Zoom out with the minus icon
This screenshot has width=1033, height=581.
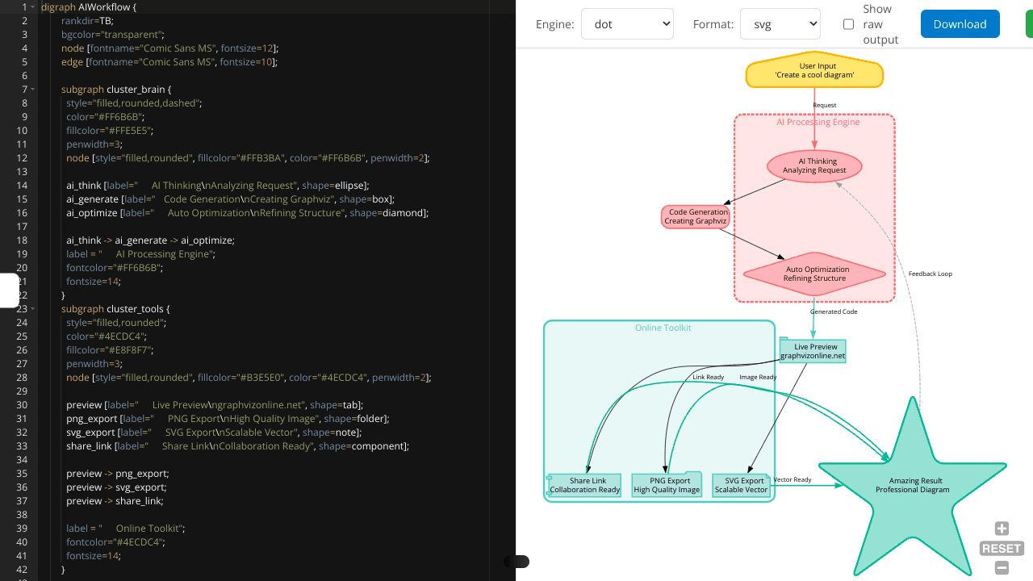tap(1002, 568)
